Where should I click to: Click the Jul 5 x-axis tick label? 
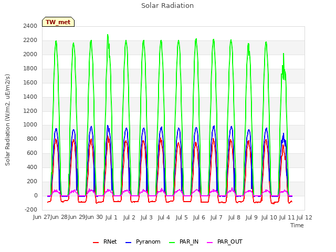pyautogui.click(x=182, y=217)
